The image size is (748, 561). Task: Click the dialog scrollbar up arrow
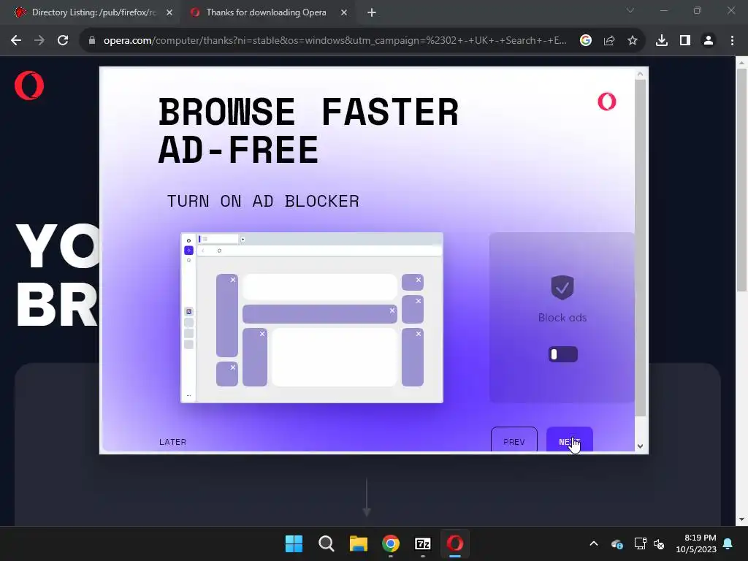point(640,74)
